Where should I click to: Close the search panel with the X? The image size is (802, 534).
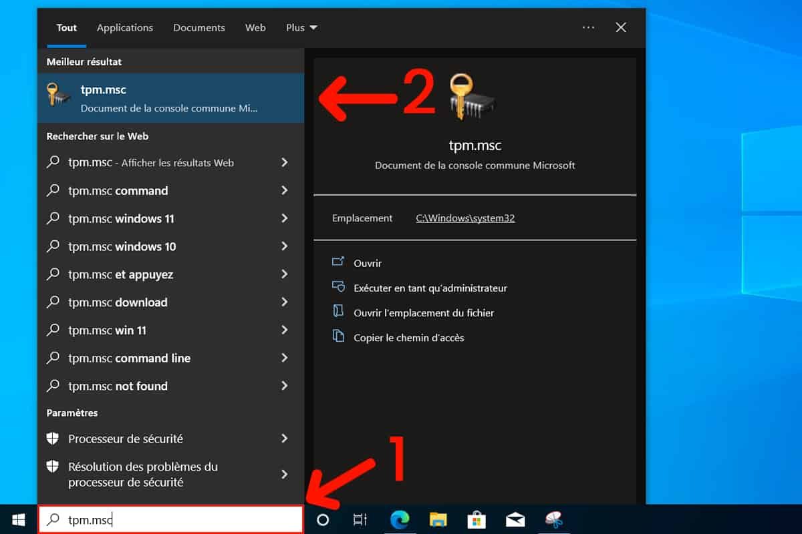point(621,27)
